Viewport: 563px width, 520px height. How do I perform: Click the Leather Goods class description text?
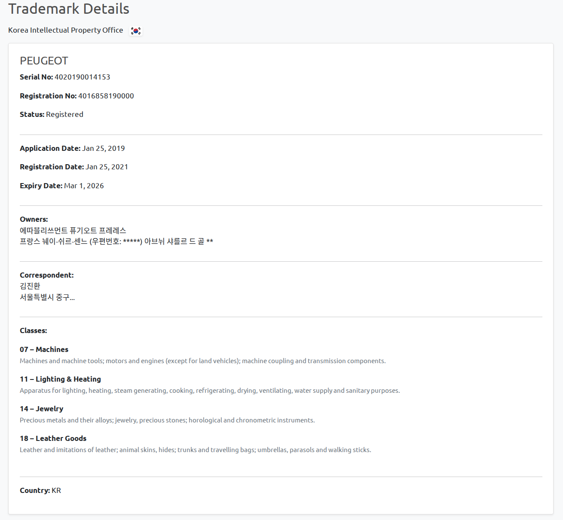(195, 450)
